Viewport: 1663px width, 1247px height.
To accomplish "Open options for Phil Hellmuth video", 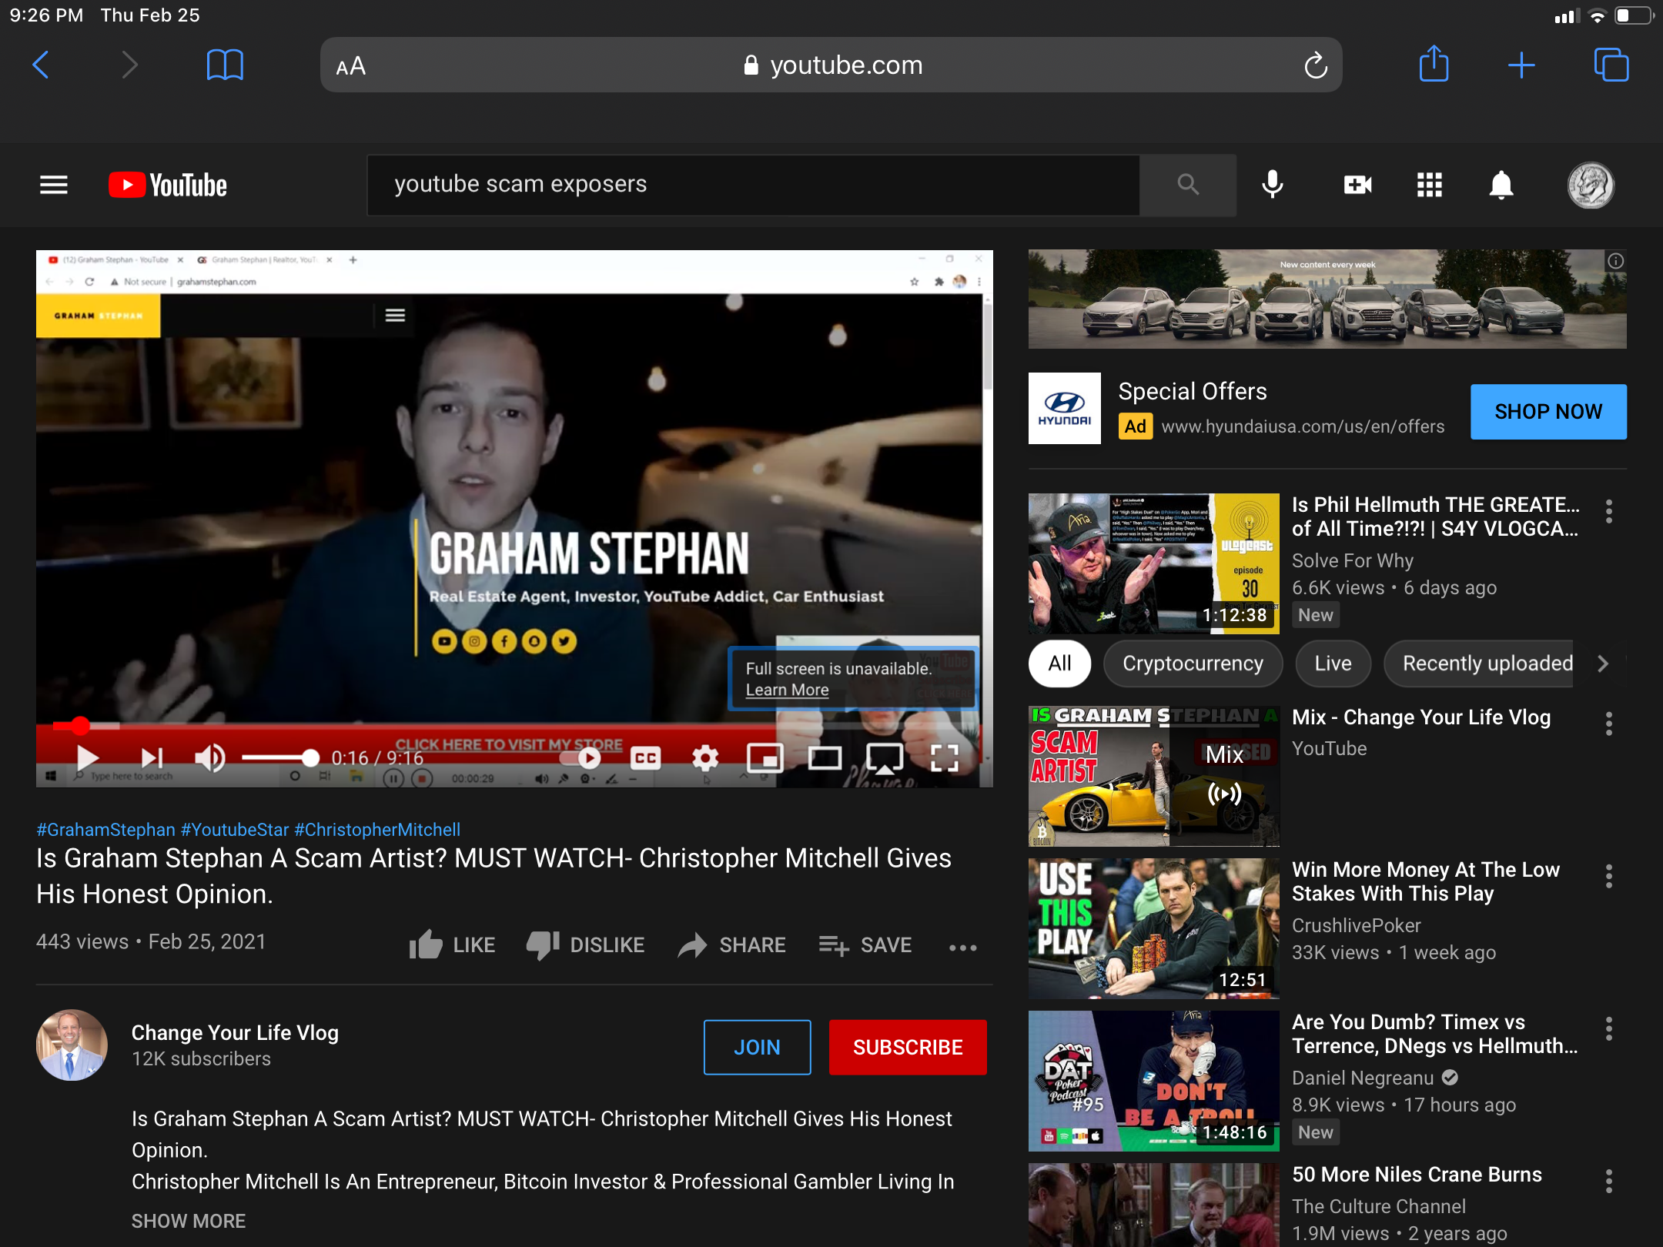I will click(x=1608, y=511).
